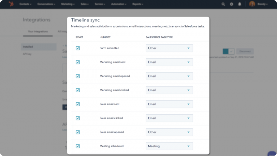
Task: Click the Disconnect button
Action: [245, 51]
